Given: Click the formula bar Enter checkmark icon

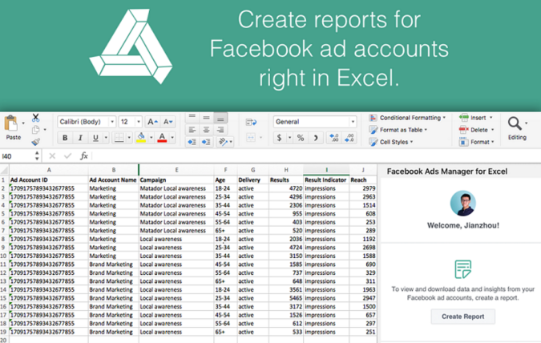Looking at the screenshot, I should click(67, 156).
